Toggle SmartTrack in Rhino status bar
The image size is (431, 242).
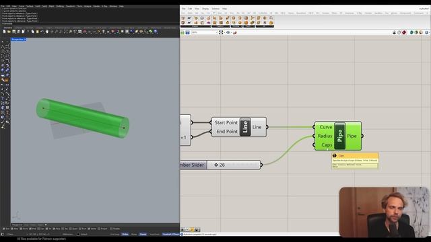pos(154,234)
